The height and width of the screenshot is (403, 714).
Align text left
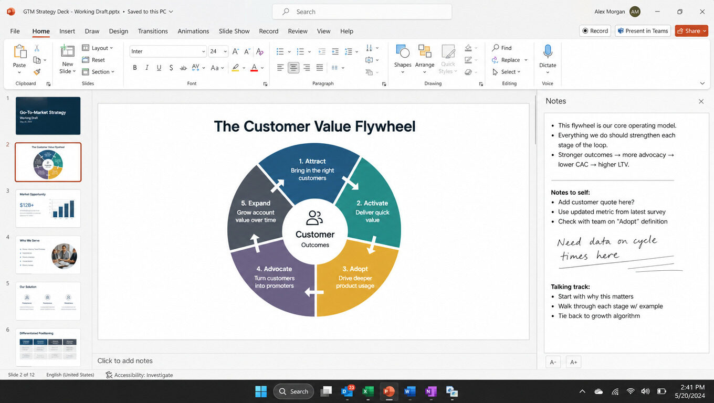[x=281, y=68]
